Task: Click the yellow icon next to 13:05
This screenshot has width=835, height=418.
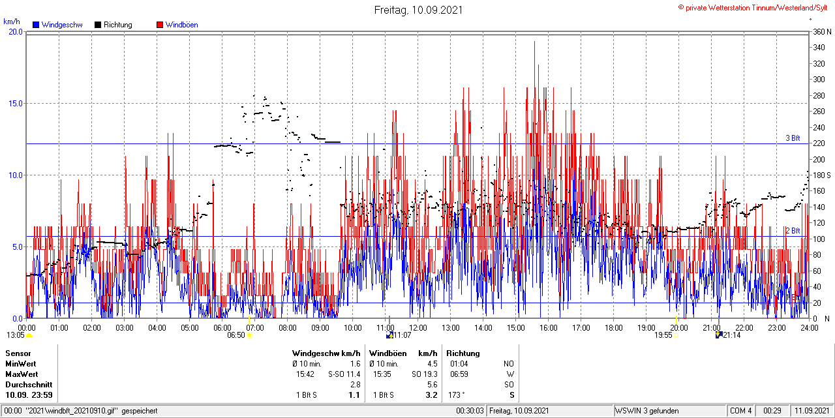Action: (x=29, y=335)
